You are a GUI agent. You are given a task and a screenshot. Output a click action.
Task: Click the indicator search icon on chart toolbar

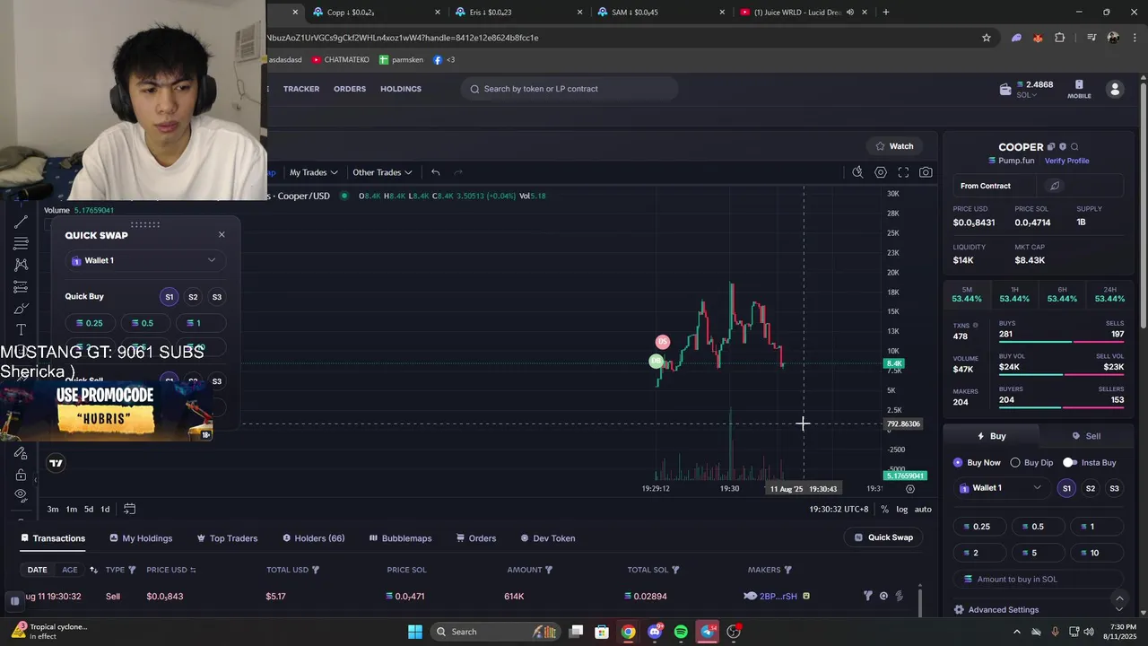(x=857, y=172)
